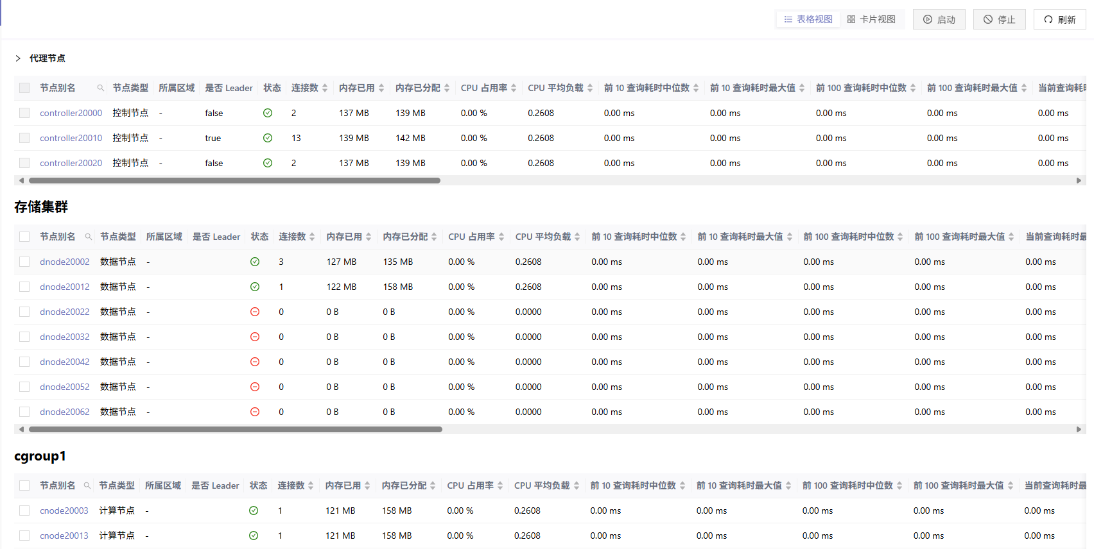Sort by 前 10 查询耗时中位数 in controller table

click(x=696, y=88)
